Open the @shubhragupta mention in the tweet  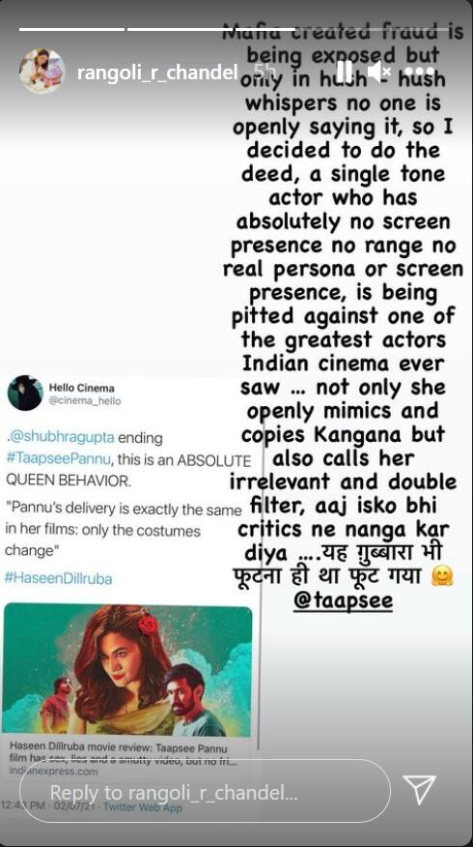60,437
